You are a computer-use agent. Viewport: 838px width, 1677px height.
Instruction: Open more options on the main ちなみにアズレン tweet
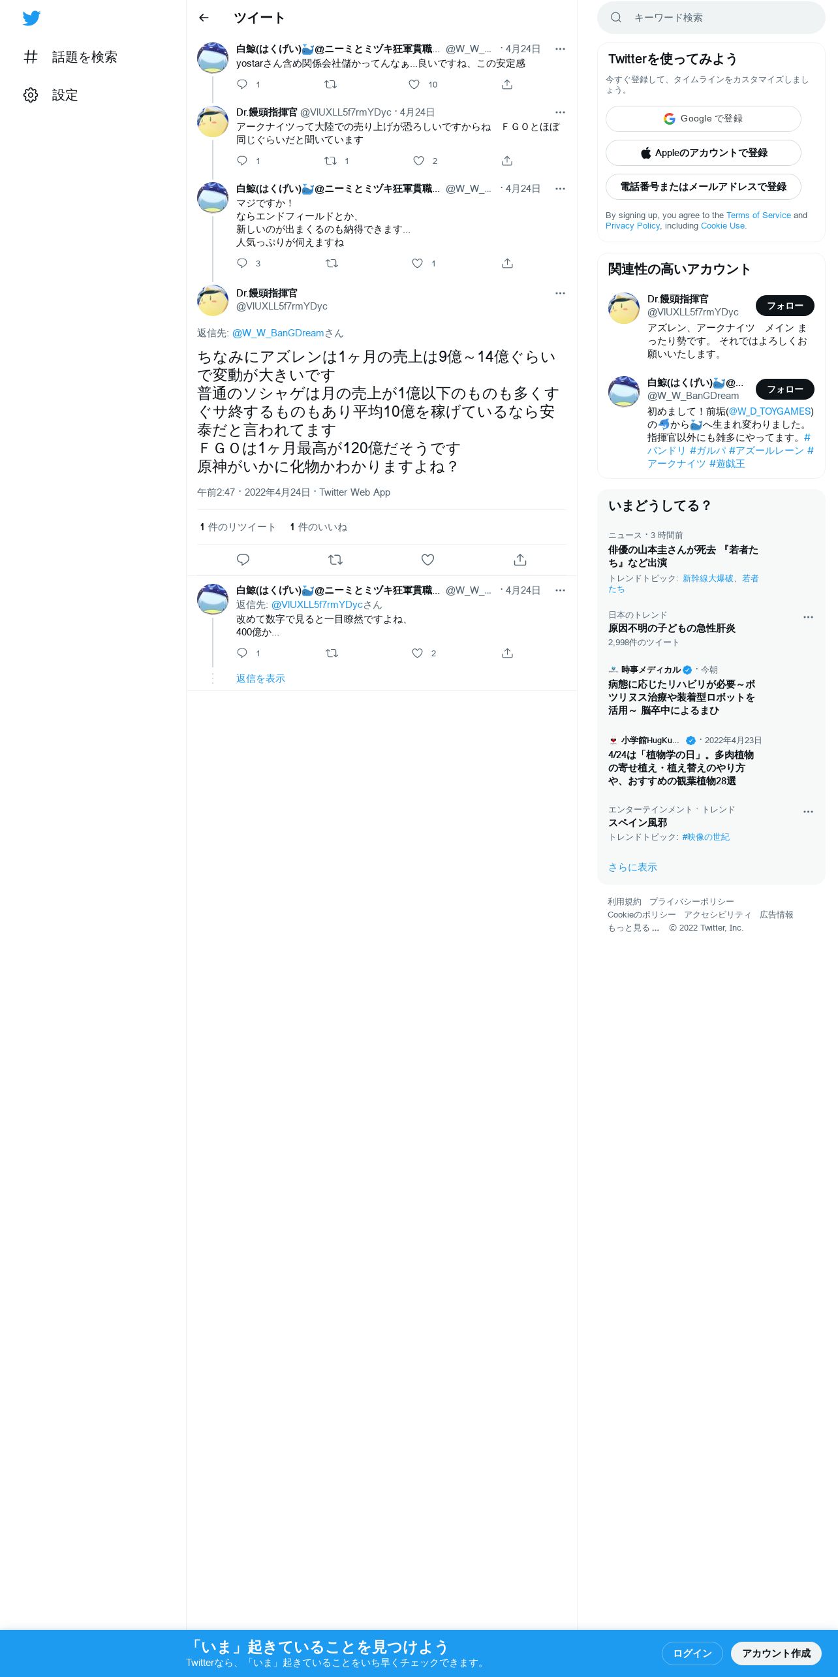click(x=560, y=293)
